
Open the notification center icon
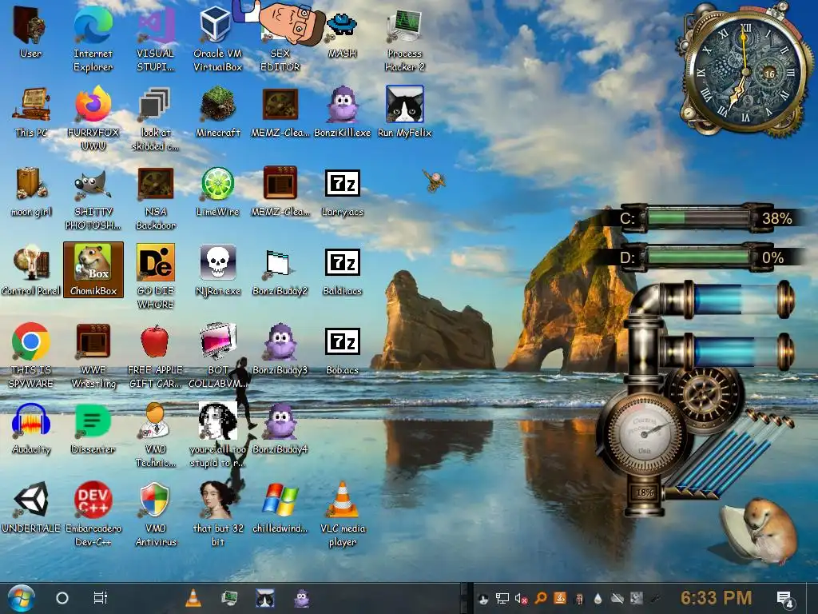[785, 600]
